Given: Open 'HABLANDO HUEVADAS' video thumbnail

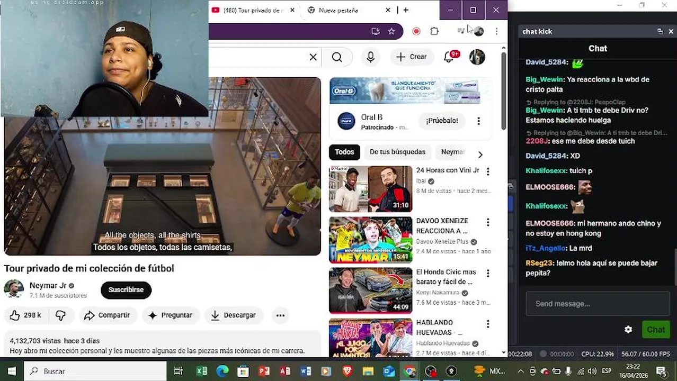Looking at the screenshot, I should [370, 338].
